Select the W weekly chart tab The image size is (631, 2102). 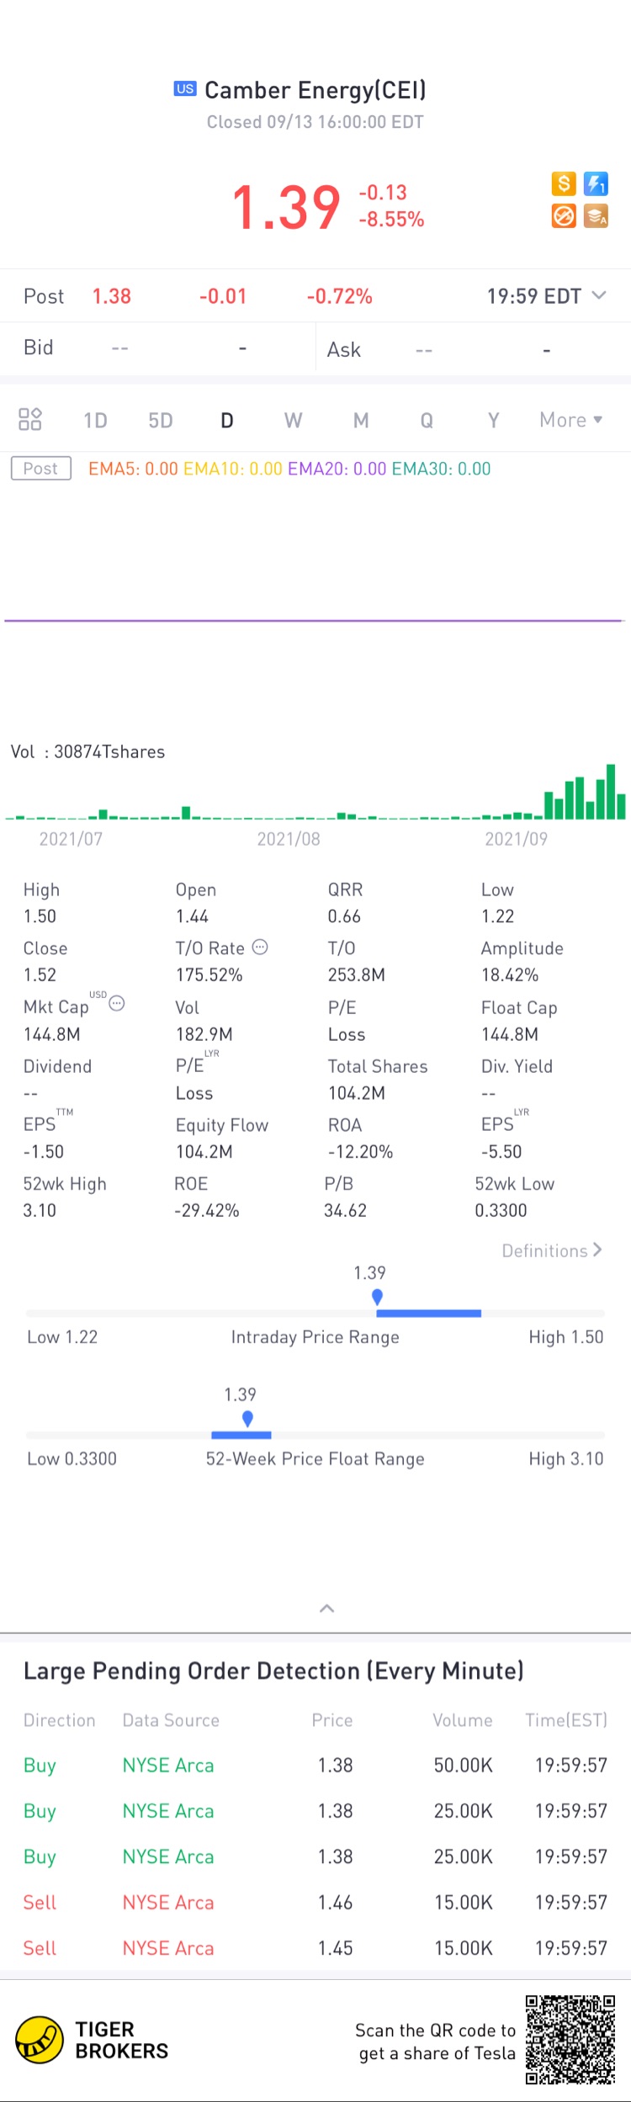tap(293, 420)
